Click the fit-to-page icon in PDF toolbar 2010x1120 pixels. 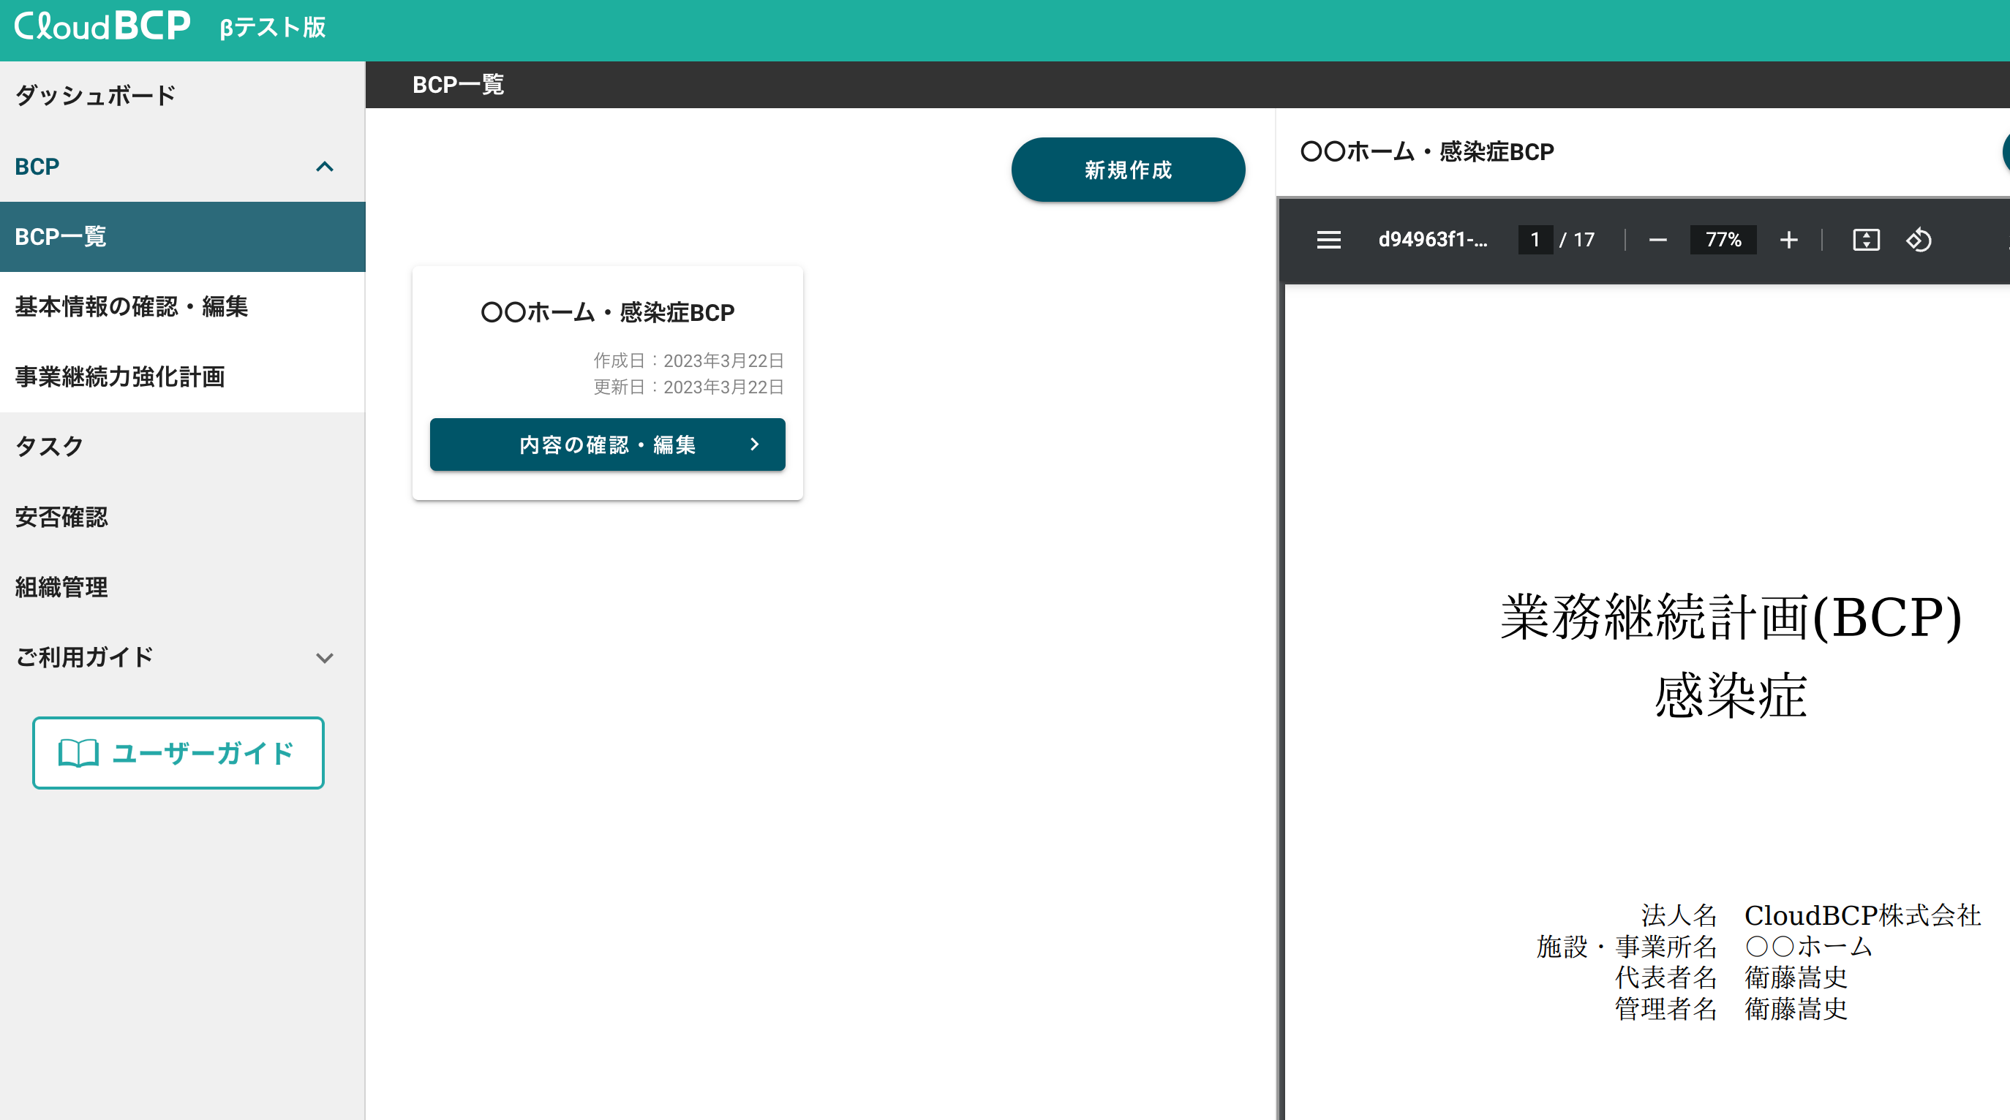[x=1866, y=240]
